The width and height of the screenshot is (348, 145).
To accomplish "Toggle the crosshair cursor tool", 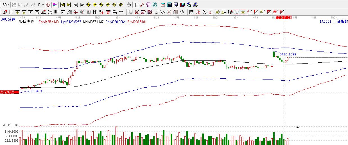I will [x=135, y=5].
